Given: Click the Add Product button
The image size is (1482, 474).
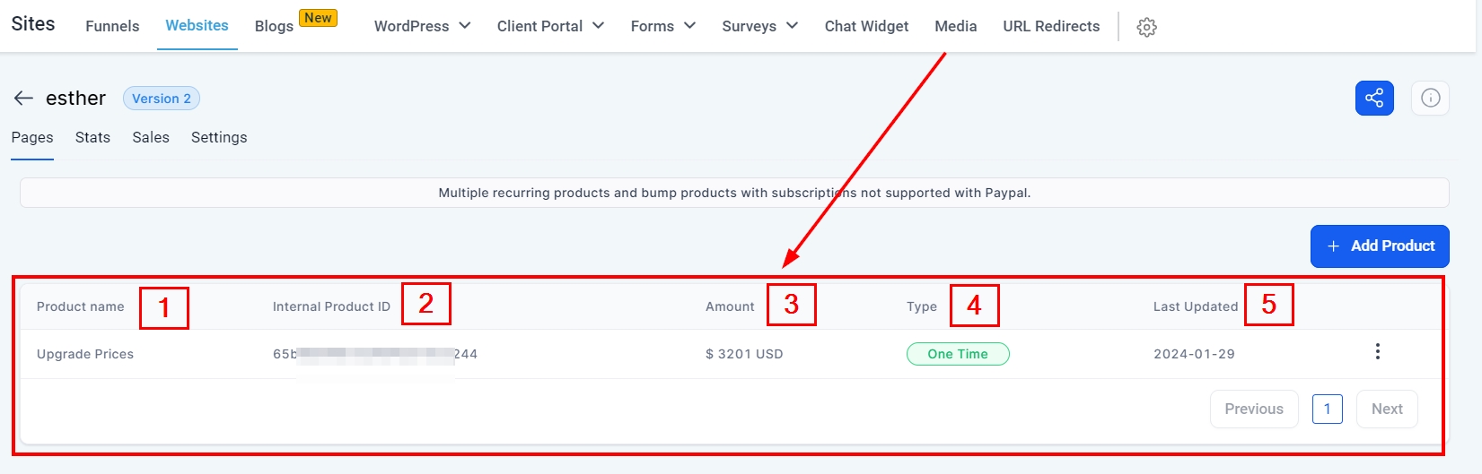Looking at the screenshot, I should tap(1380, 246).
